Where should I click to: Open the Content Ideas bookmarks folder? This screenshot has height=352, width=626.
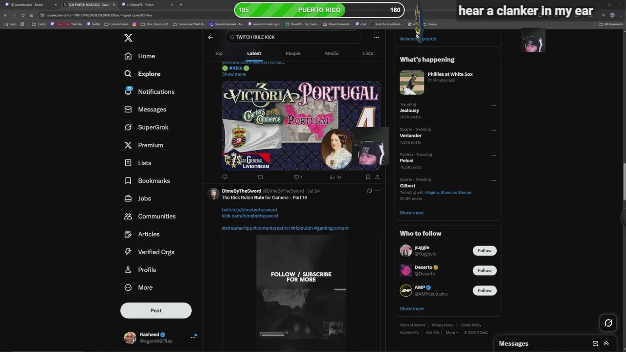click(116, 24)
